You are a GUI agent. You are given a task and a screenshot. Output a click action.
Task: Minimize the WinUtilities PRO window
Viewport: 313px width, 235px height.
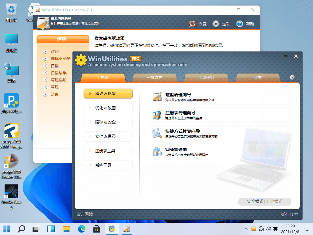click(286, 56)
